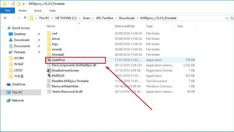Expand chevron after Users in breadcrumb
The image size is (234, 132).
pyautogui.click(x=93, y=18)
